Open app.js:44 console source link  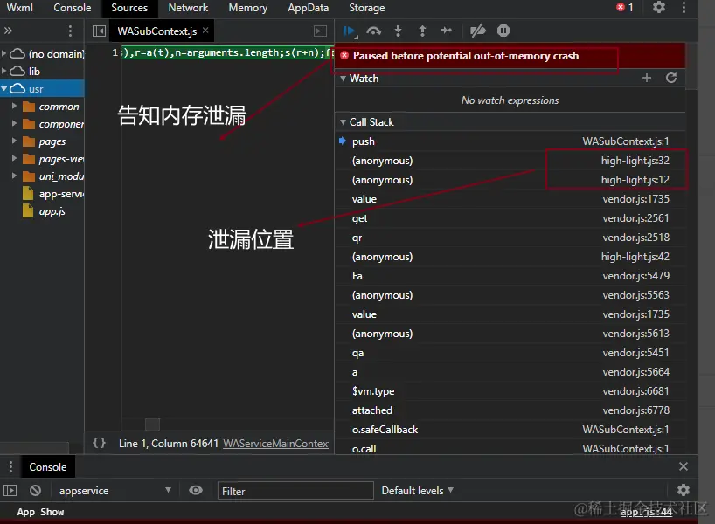coord(646,512)
